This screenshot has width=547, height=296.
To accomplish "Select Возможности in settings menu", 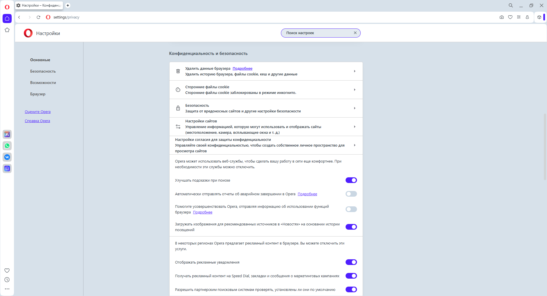I will point(43,83).
